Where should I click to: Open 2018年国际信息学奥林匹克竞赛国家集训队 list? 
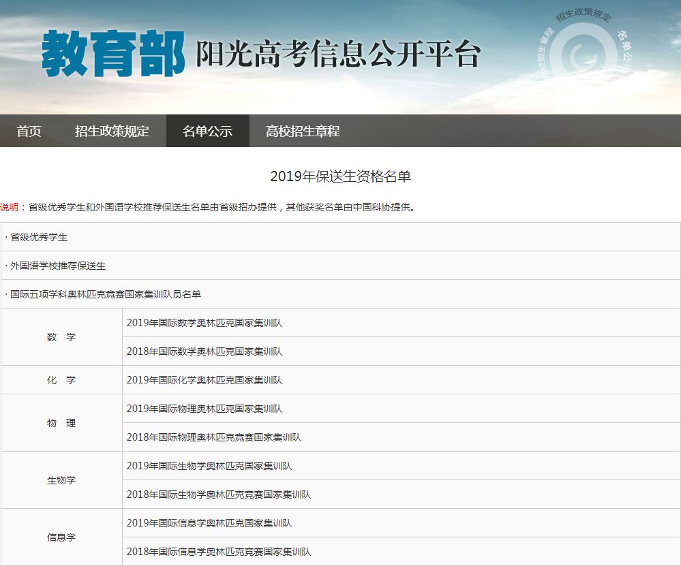(219, 552)
